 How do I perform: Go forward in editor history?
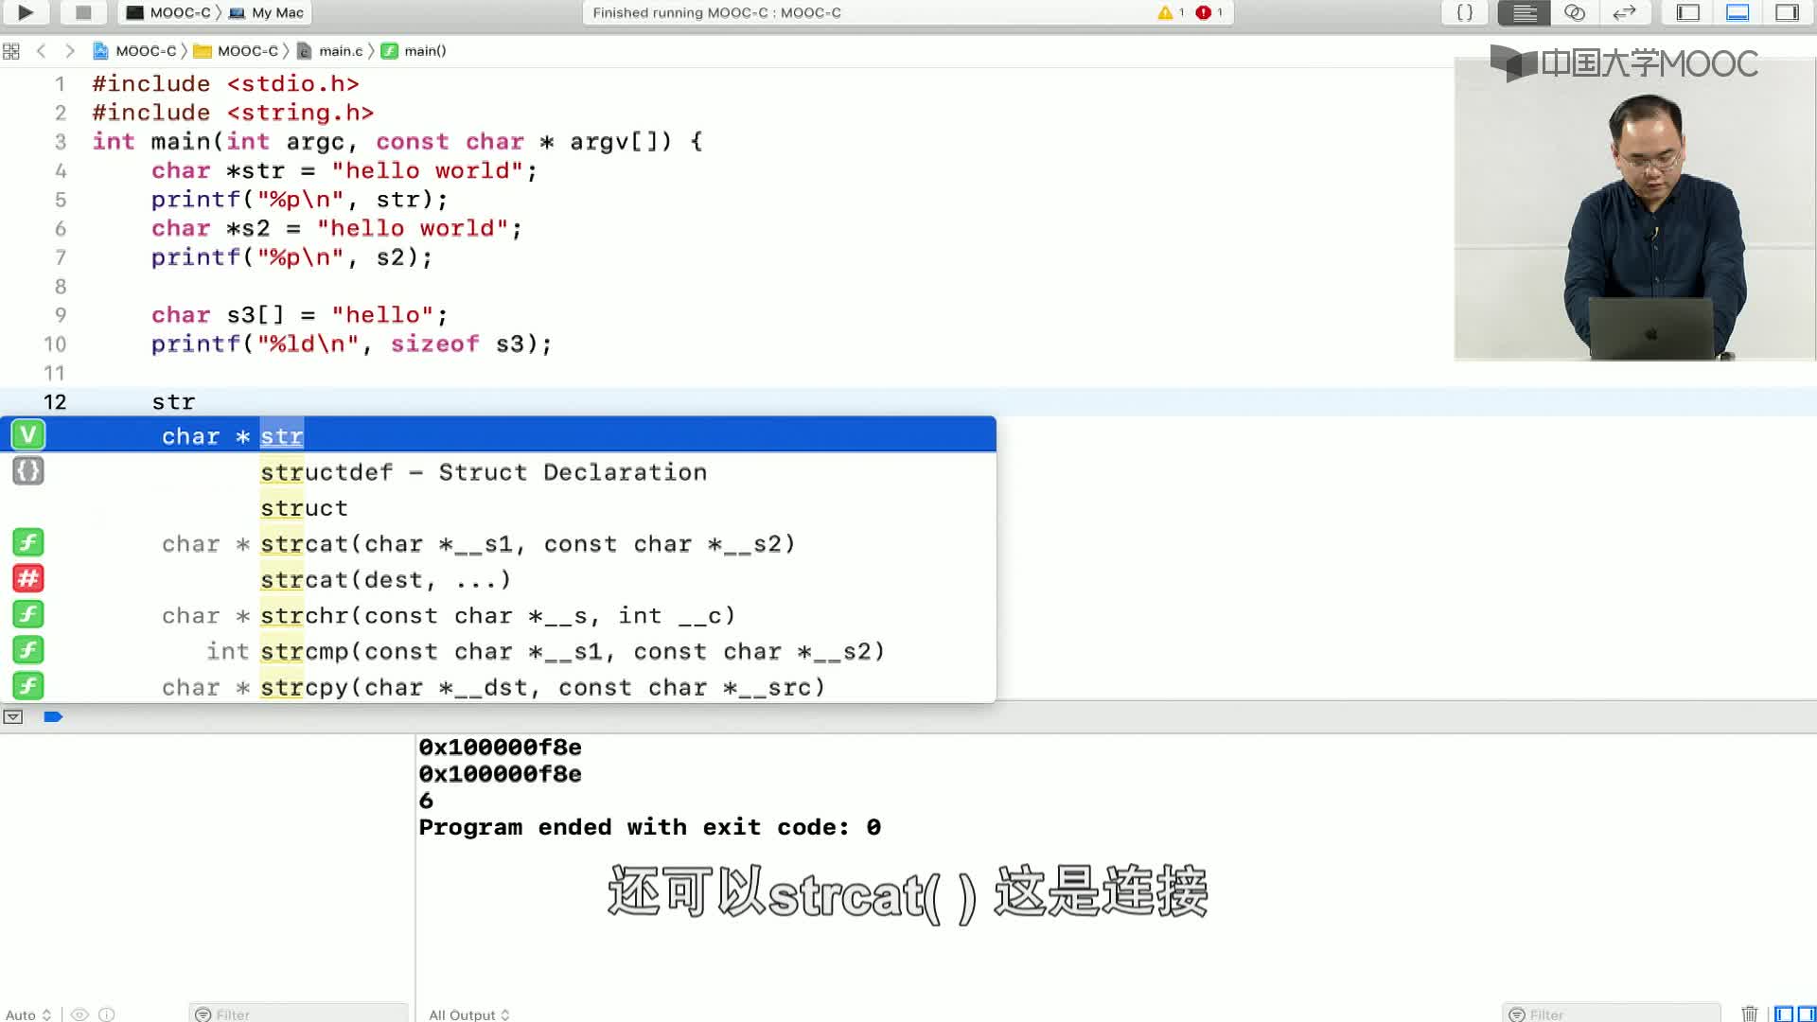(70, 51)
